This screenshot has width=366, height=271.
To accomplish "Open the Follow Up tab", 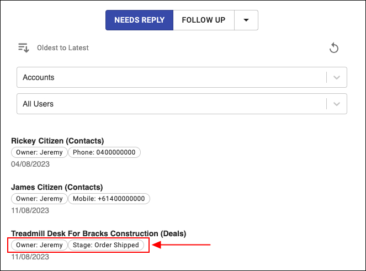I will [204, 20].
